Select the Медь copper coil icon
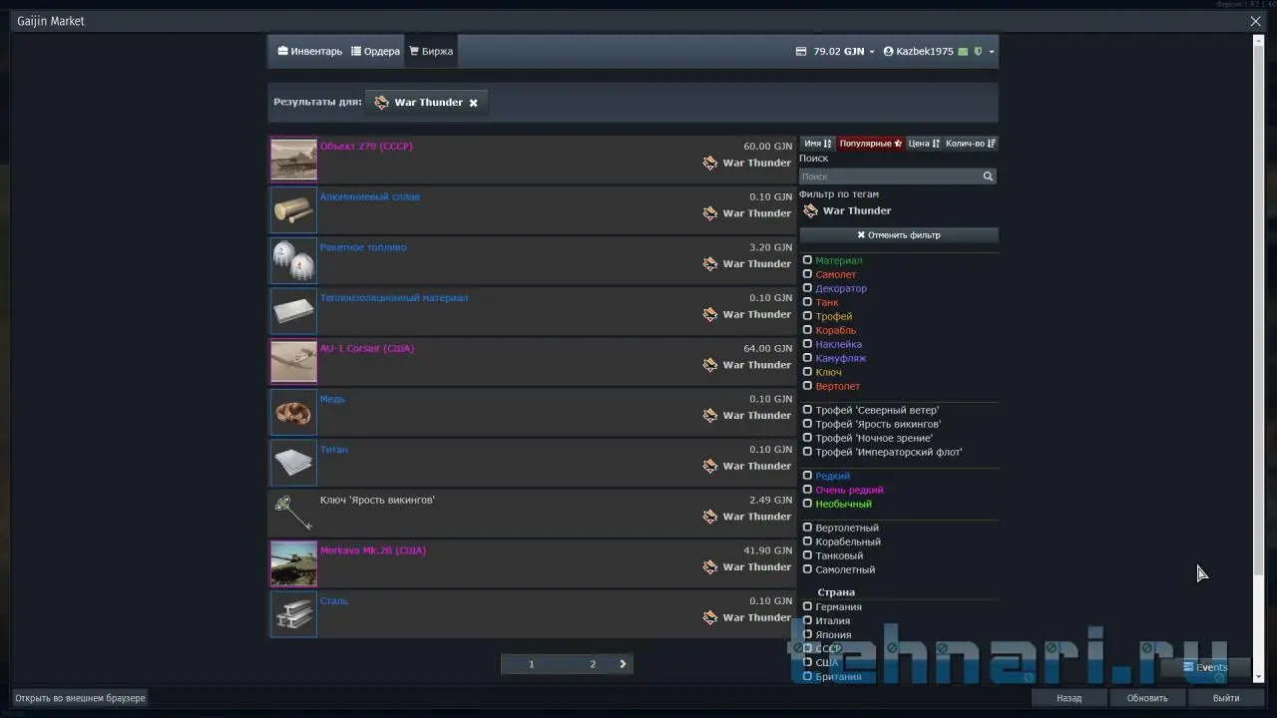Viewport: 1277px width, 718px height. coord(293,413)
